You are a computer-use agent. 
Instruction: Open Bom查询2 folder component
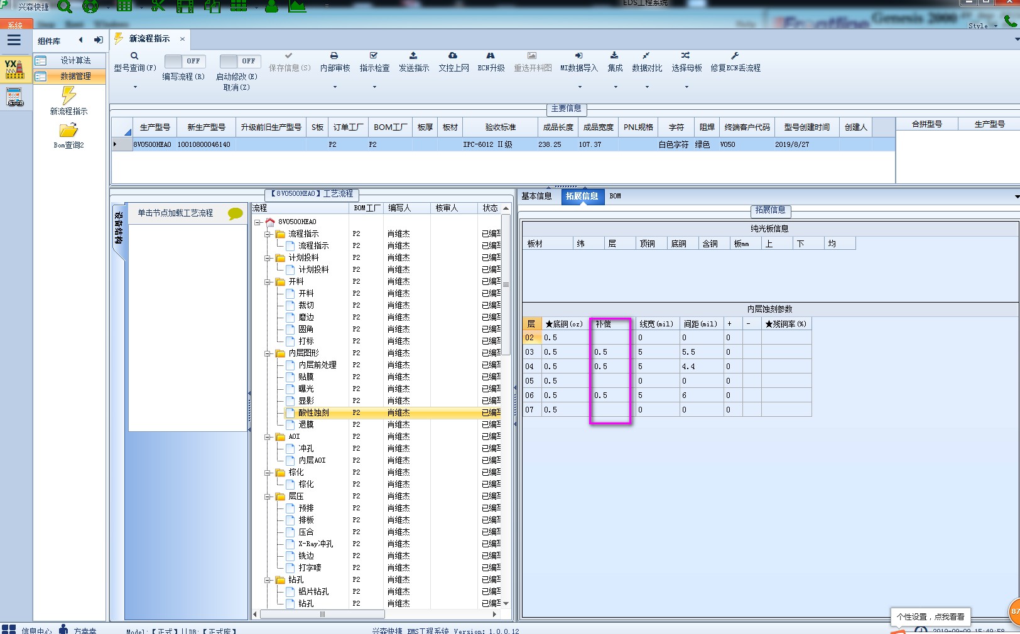tap(68, 136)
